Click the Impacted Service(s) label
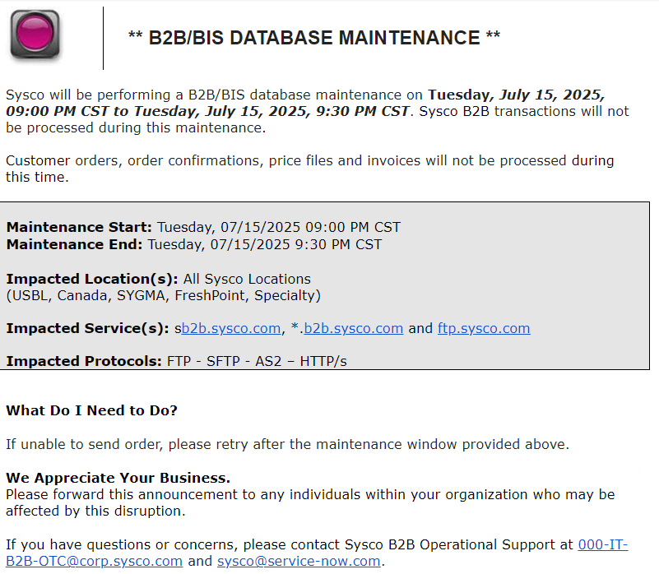659x574 pixels. pos(87,328)
